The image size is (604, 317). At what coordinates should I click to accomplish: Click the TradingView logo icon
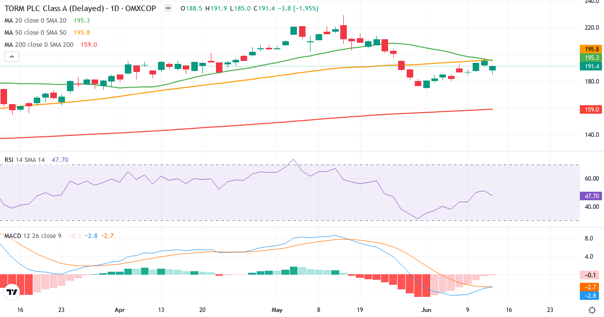pyautogui.click(x=12, y=292)
